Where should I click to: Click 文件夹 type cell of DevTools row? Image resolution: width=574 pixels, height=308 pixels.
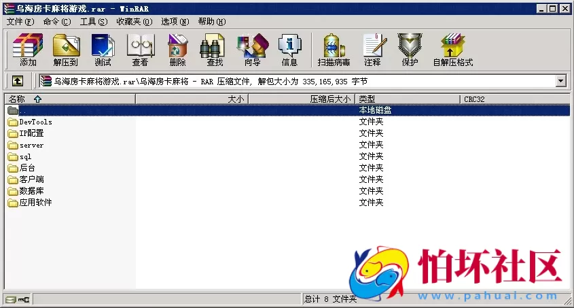(x=371, y=122)
